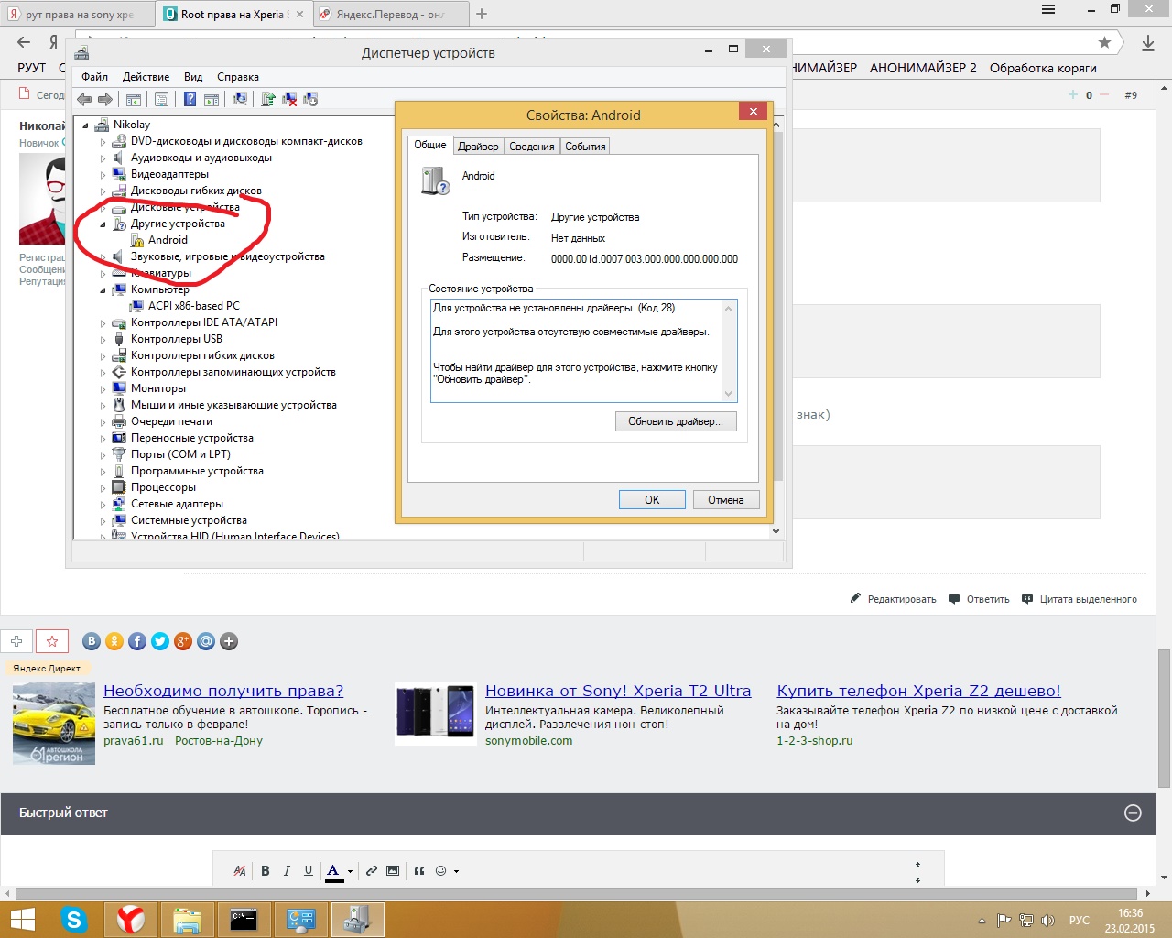Share the post via Twitter icon
The width and height of the screenshot is (1172, 938).
(x=160, y=641)
